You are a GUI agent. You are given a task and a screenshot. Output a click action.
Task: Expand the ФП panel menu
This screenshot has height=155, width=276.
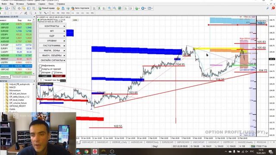point(52,31)
